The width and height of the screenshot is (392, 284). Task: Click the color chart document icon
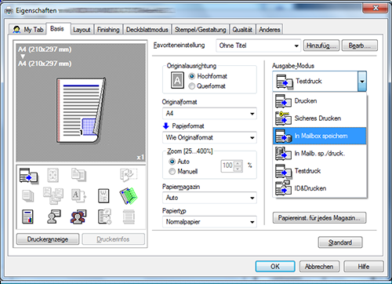[x=27, y=217]
